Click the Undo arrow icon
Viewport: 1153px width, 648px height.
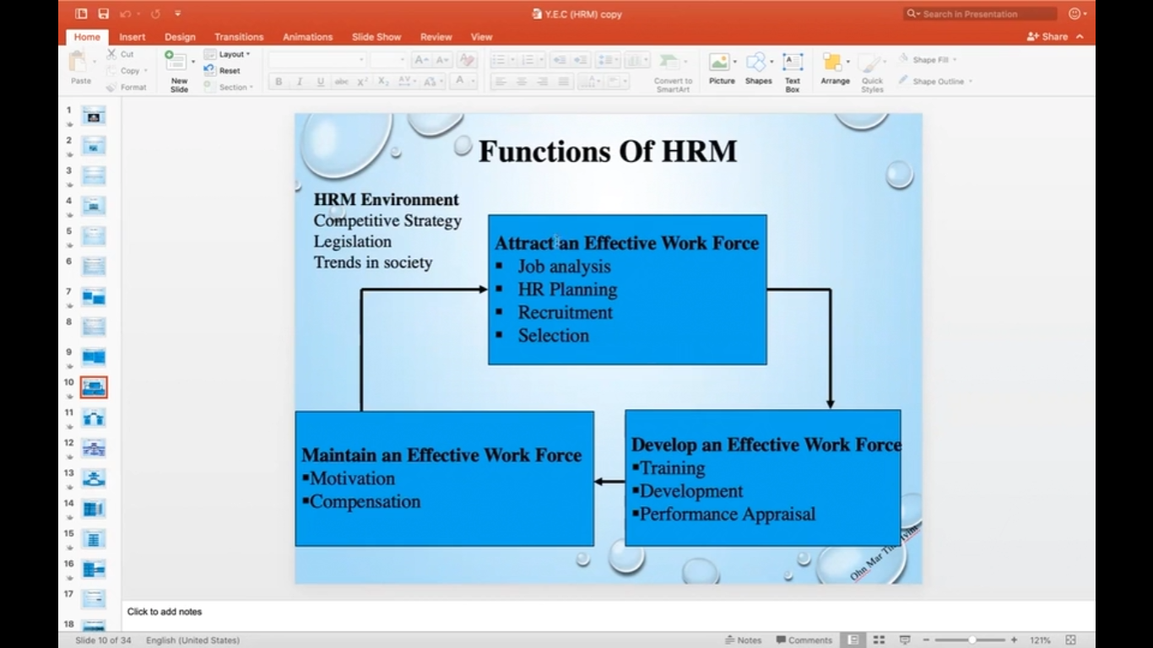tap(125, 13)
